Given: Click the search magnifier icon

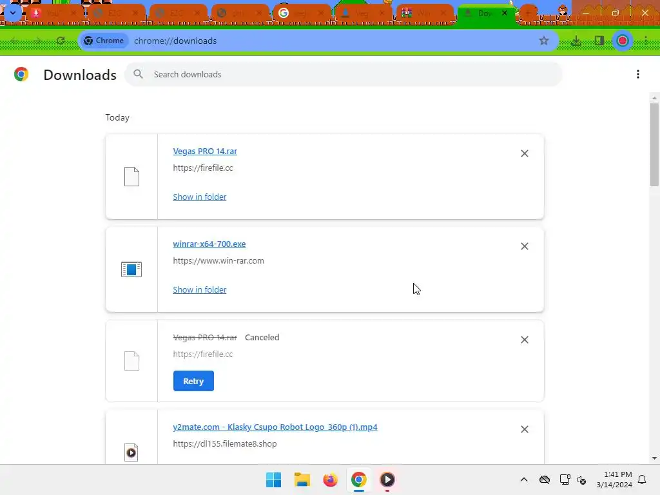Looking at the screenshot, I should click(x=138, y=74).
